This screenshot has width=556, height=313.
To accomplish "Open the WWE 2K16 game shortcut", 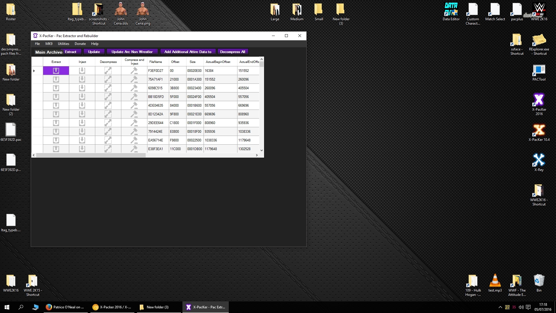I will pyautogui.click(x=539, y=12).
